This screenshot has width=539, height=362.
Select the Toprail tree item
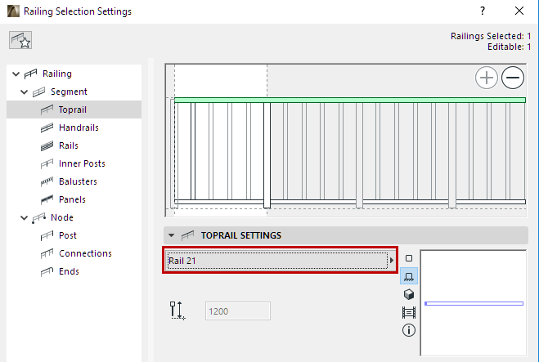click(74, 109)
